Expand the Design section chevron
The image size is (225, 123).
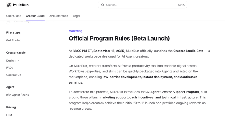pyautogui.click(x=18, y=61)
